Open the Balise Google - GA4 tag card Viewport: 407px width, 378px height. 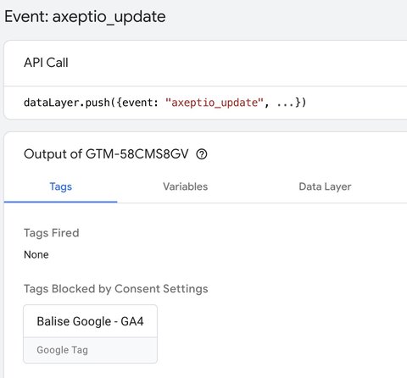[90, 334]
